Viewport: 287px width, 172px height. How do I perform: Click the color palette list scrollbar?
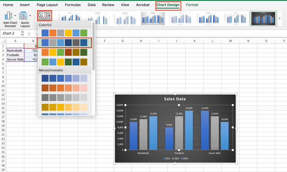pos(93,47)
